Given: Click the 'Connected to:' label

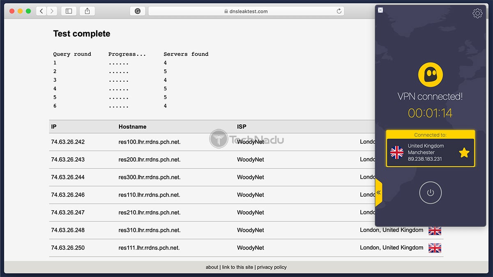Looking at the screenshot, I should [x=430, y=135].
